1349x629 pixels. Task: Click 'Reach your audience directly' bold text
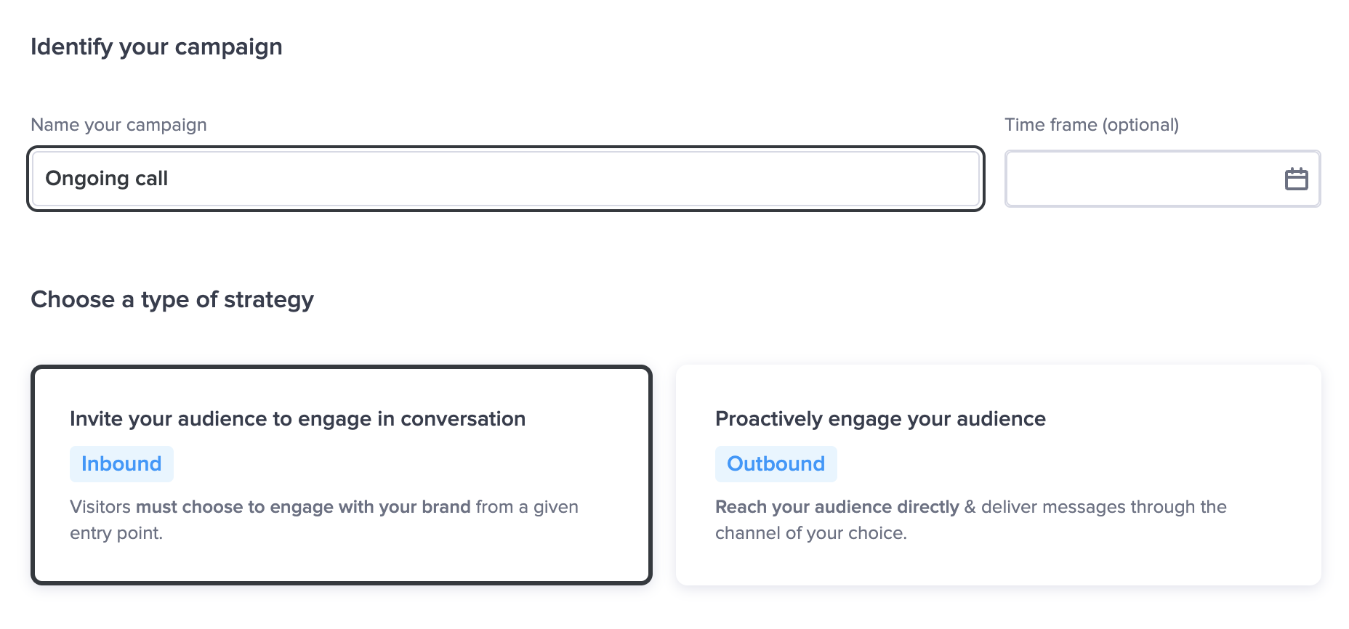click(x=837, y=507)
